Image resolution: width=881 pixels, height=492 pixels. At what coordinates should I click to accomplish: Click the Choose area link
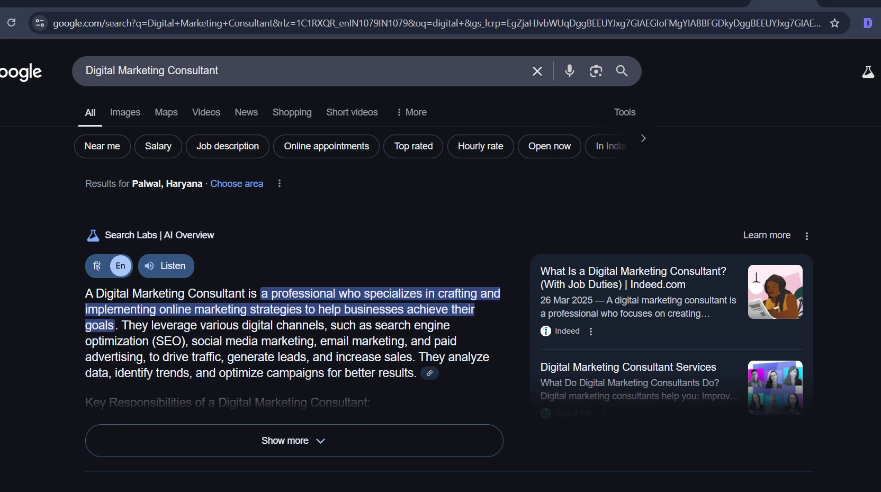pyautogui.click(x=237, y=184)
